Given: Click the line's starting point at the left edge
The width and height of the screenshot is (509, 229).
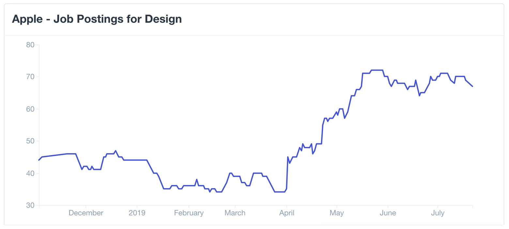Looking at the screenshot, I should pos(39,160).
